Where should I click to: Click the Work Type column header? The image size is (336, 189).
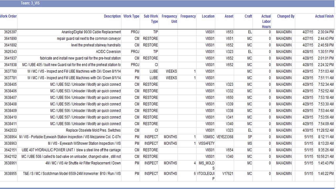pos(131,16)
